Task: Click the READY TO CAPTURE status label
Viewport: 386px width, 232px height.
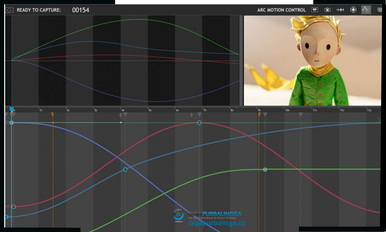Action: pos(39,10)
